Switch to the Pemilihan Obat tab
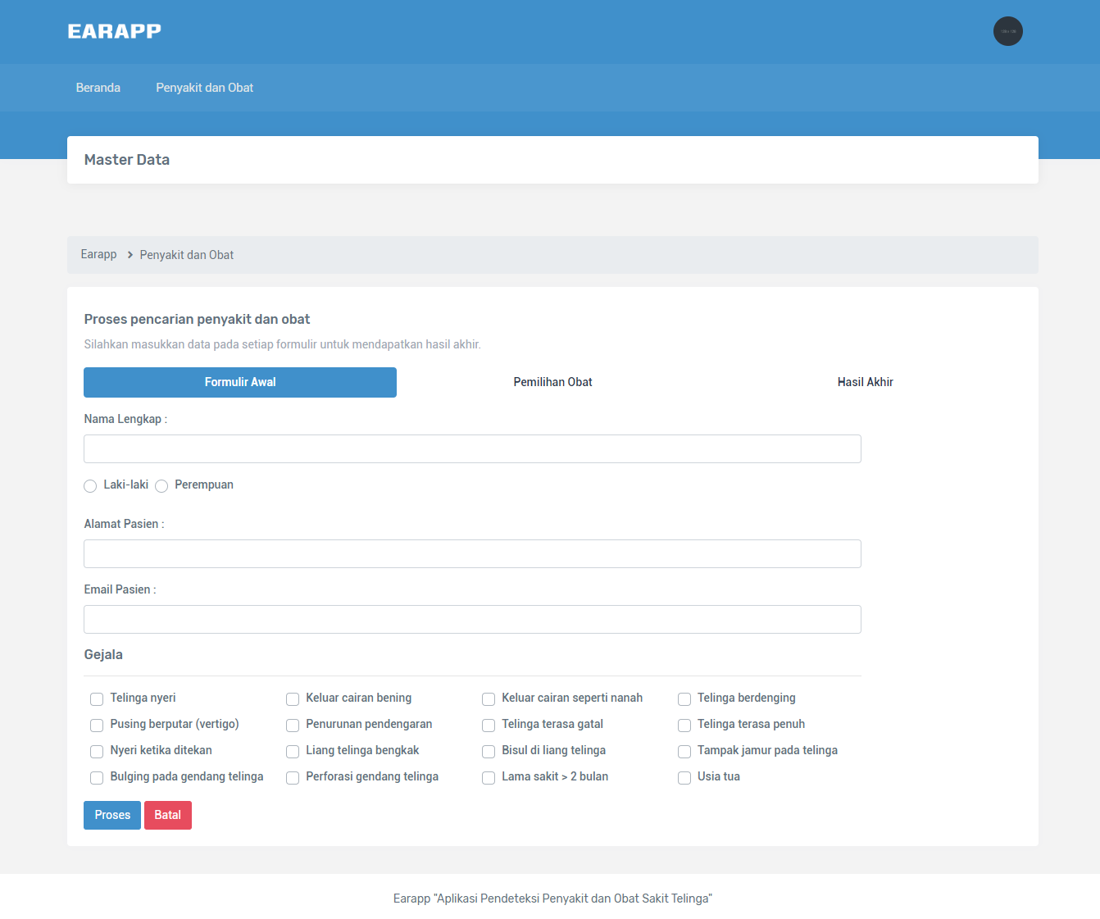 (552, 382)
